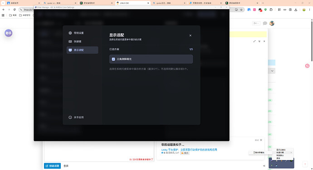The image size is (313, 170).
Task: Click the pink extension icon in toolbar
Action: (x=254, y=10)
